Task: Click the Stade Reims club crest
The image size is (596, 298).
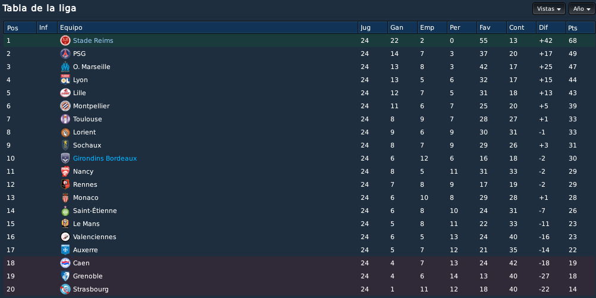Action: [x=65, y=40]
